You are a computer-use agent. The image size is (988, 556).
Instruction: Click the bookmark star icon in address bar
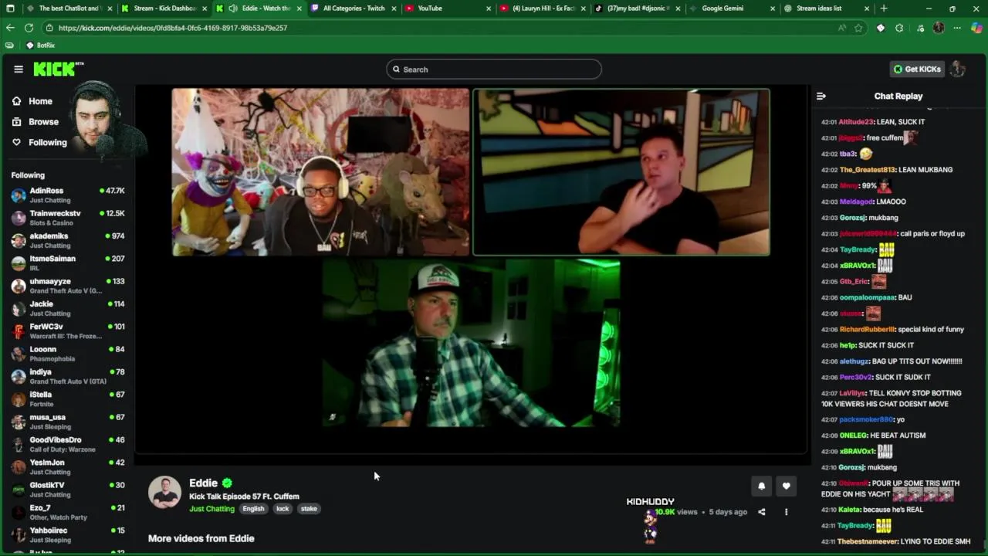tap(858, 28)
